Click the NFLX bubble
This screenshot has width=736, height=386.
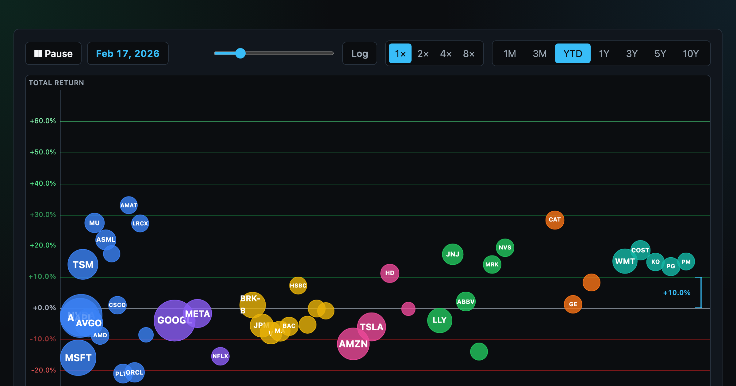220,356
